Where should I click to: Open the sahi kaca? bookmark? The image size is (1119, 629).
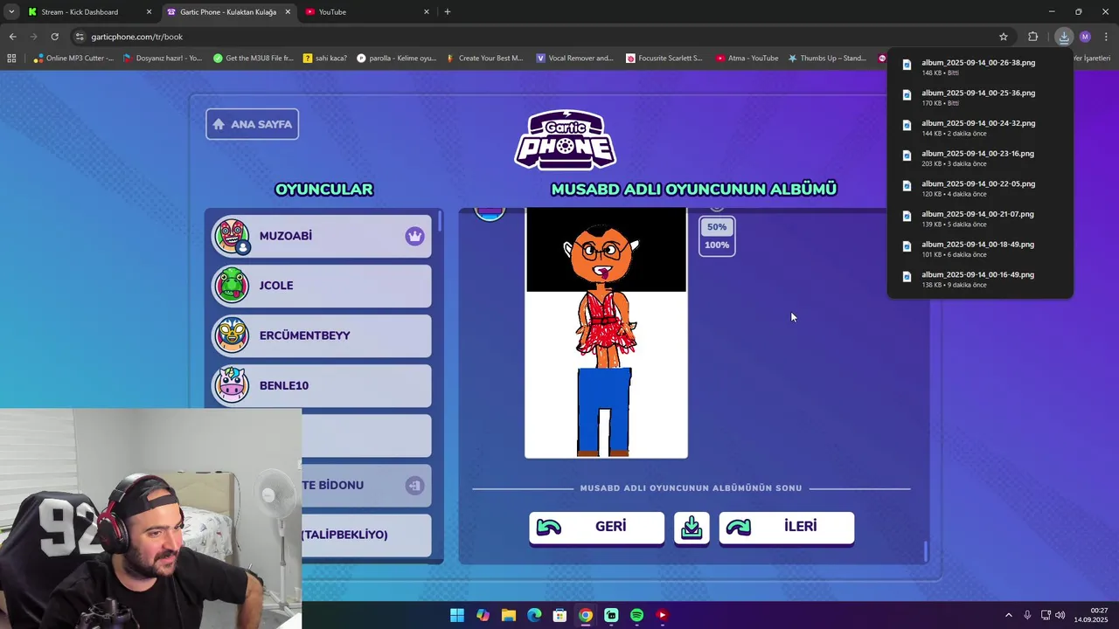(325, 59)
